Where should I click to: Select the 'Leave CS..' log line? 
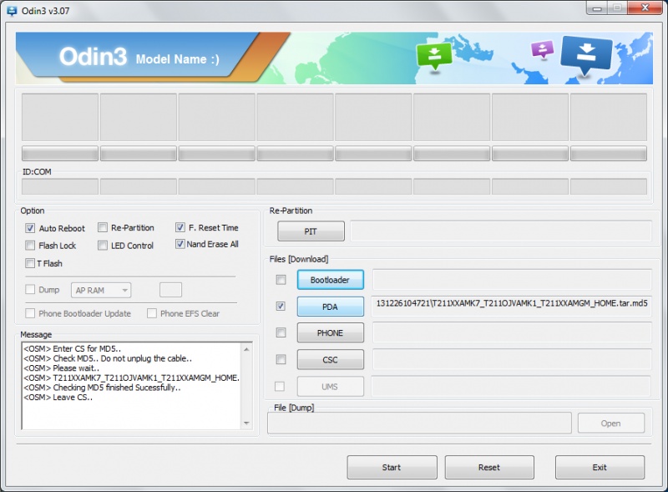pyautogui.click(x=58, y=398)
